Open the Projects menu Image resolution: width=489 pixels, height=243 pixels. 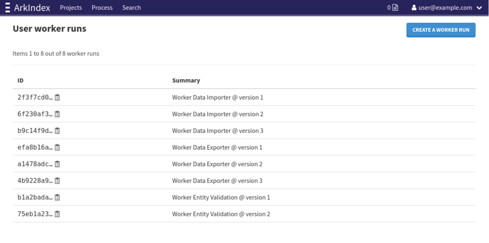point(71,7)
